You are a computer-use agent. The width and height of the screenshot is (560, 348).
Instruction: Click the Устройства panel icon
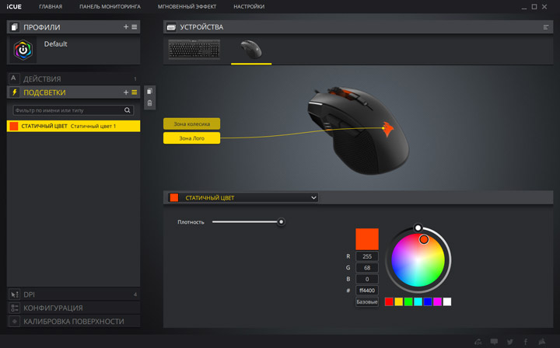[171, 26]
